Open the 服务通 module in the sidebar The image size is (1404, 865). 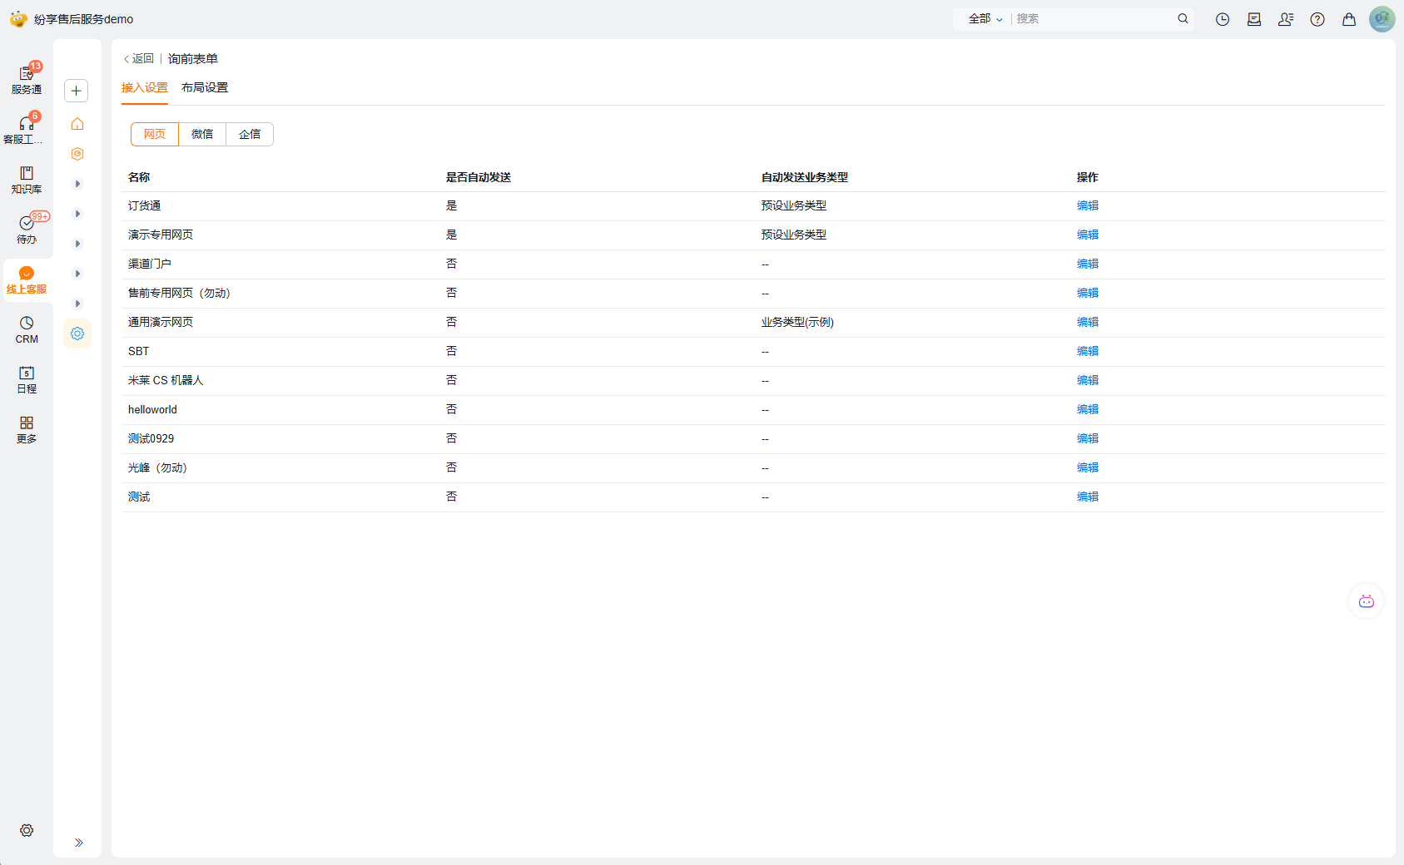(27, 79)
